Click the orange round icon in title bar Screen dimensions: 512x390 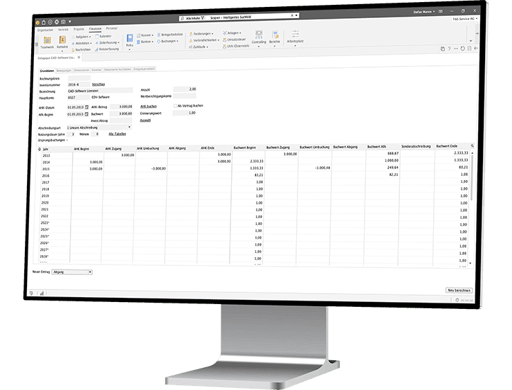[x=37, y=23]
